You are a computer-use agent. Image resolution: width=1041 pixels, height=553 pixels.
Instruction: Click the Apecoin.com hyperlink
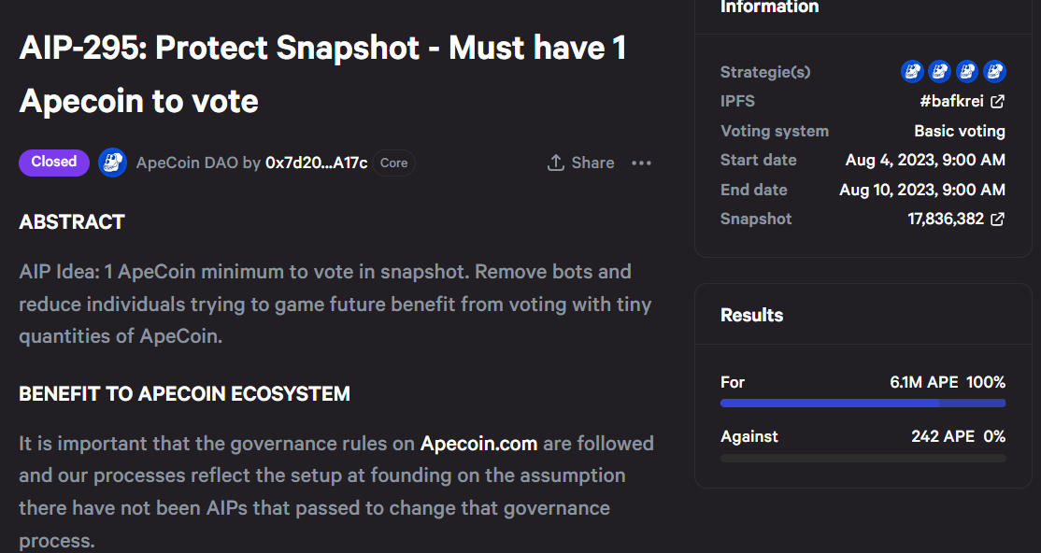pos(478,443)
